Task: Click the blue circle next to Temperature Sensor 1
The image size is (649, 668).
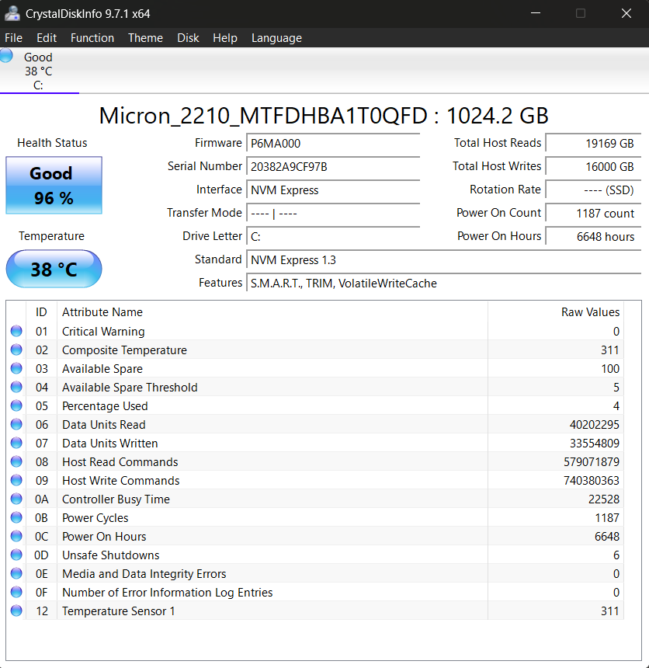Action: coord(16,611)
